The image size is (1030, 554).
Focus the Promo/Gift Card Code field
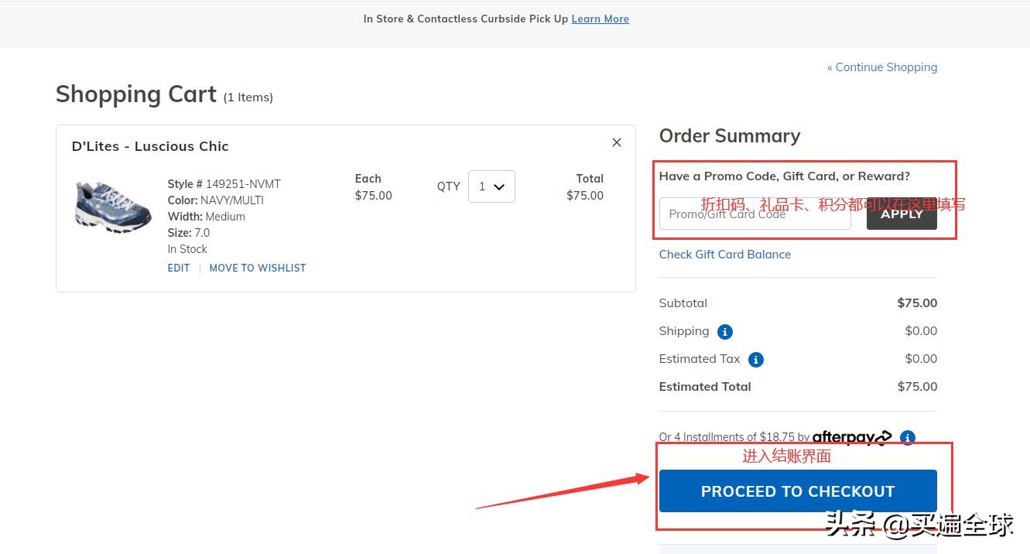pyautogui.click(x=755, y=214)
